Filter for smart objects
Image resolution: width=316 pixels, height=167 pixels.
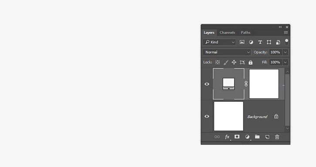coord(278,42)
